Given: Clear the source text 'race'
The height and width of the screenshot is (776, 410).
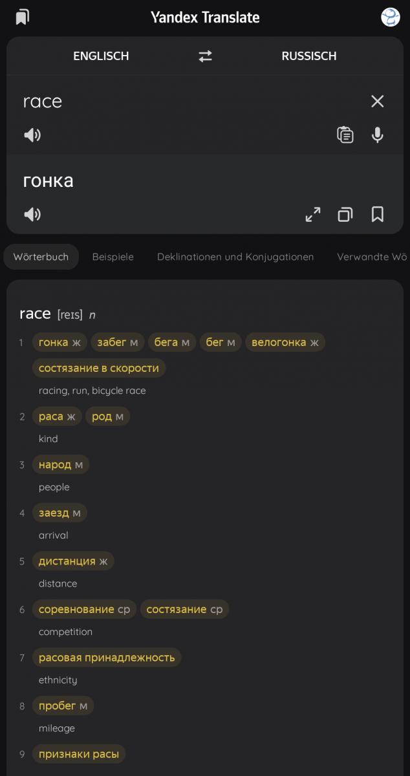Looking at the screenshot, I should pyautogui.click(x=377, y=101).
